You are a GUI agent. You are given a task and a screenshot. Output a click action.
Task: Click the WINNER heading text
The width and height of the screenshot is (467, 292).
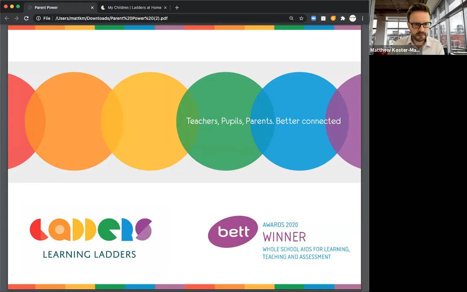(x=284, y=237)
